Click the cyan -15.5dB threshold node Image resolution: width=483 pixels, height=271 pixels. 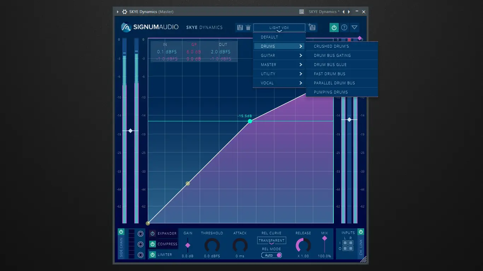click(x=250, y=121)
